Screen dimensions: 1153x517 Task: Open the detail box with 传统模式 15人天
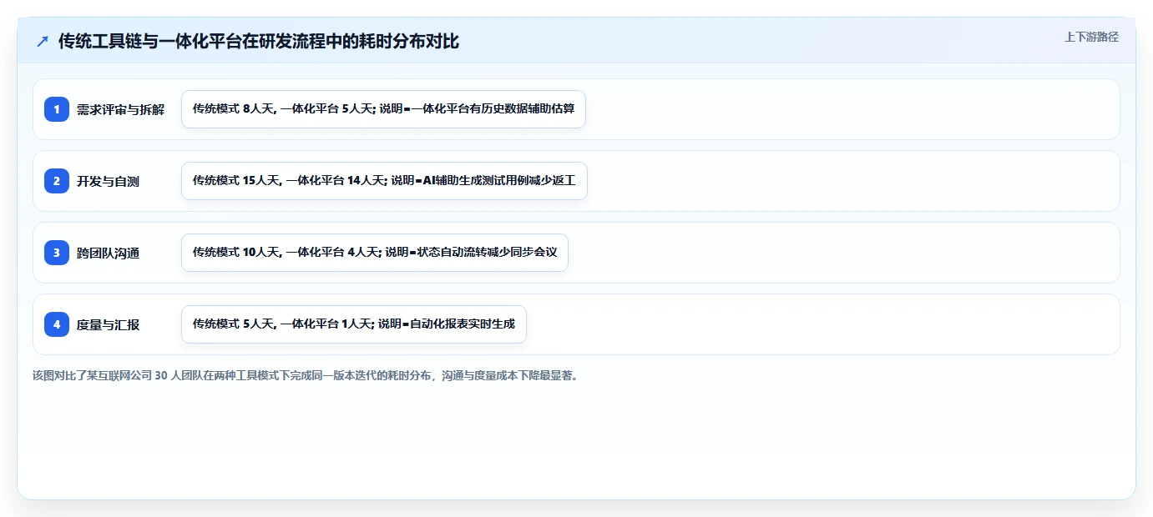[x=384, y=181]
